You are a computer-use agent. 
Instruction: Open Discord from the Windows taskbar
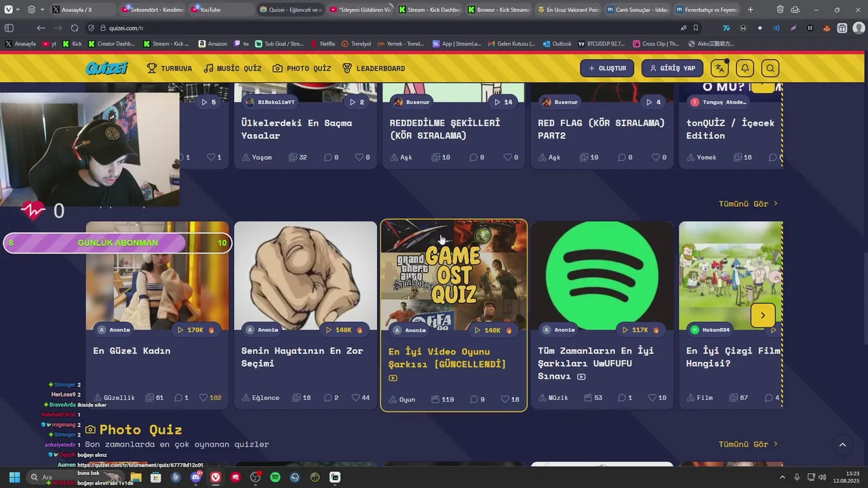coord(196,477)
